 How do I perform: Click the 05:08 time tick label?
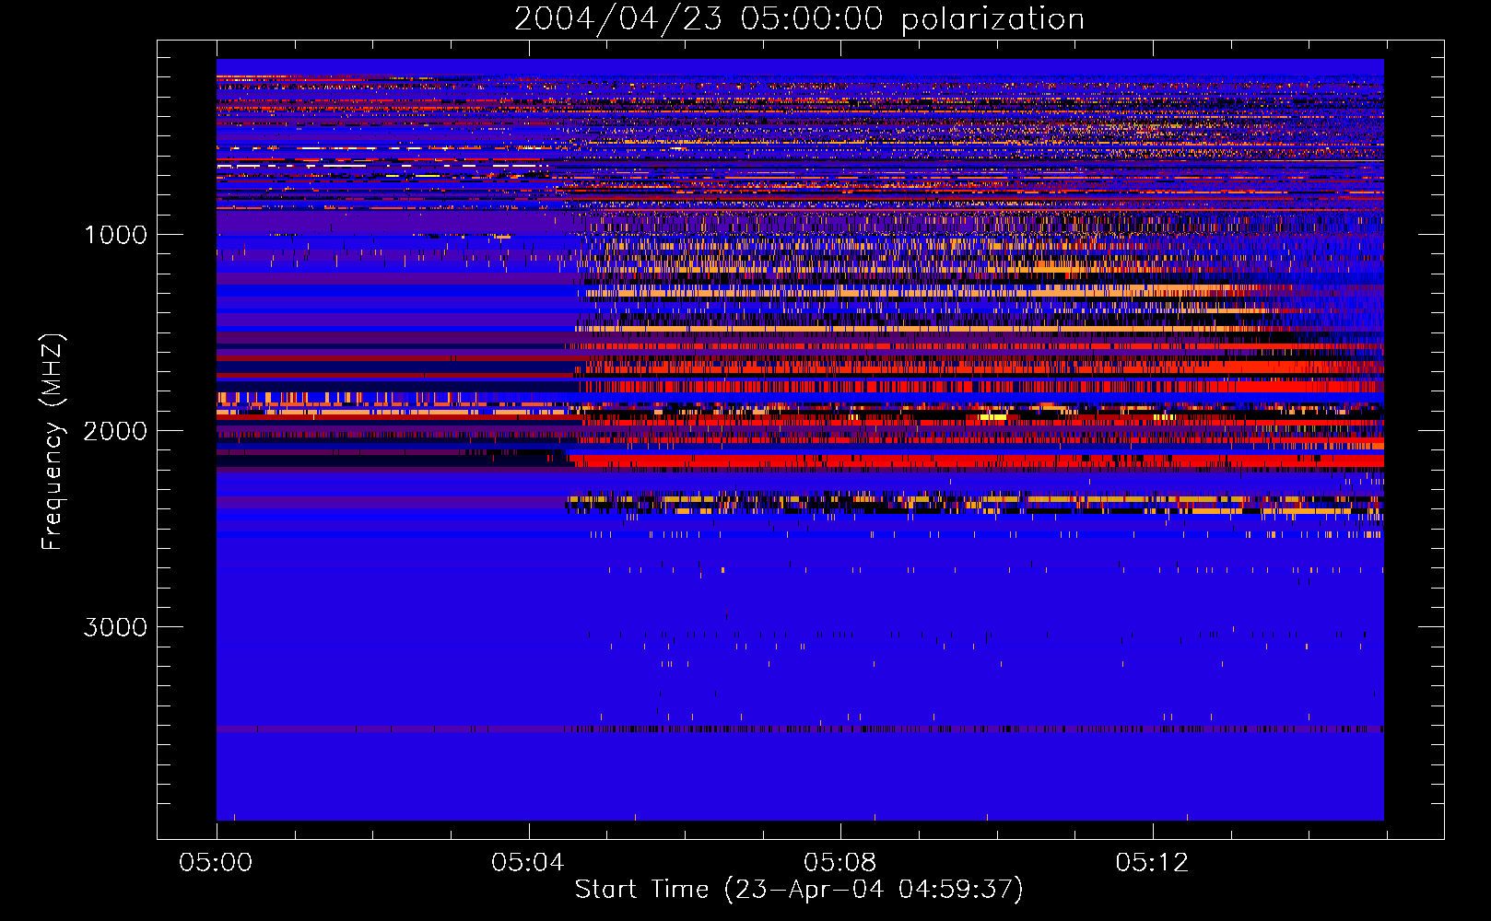point(840,863)
